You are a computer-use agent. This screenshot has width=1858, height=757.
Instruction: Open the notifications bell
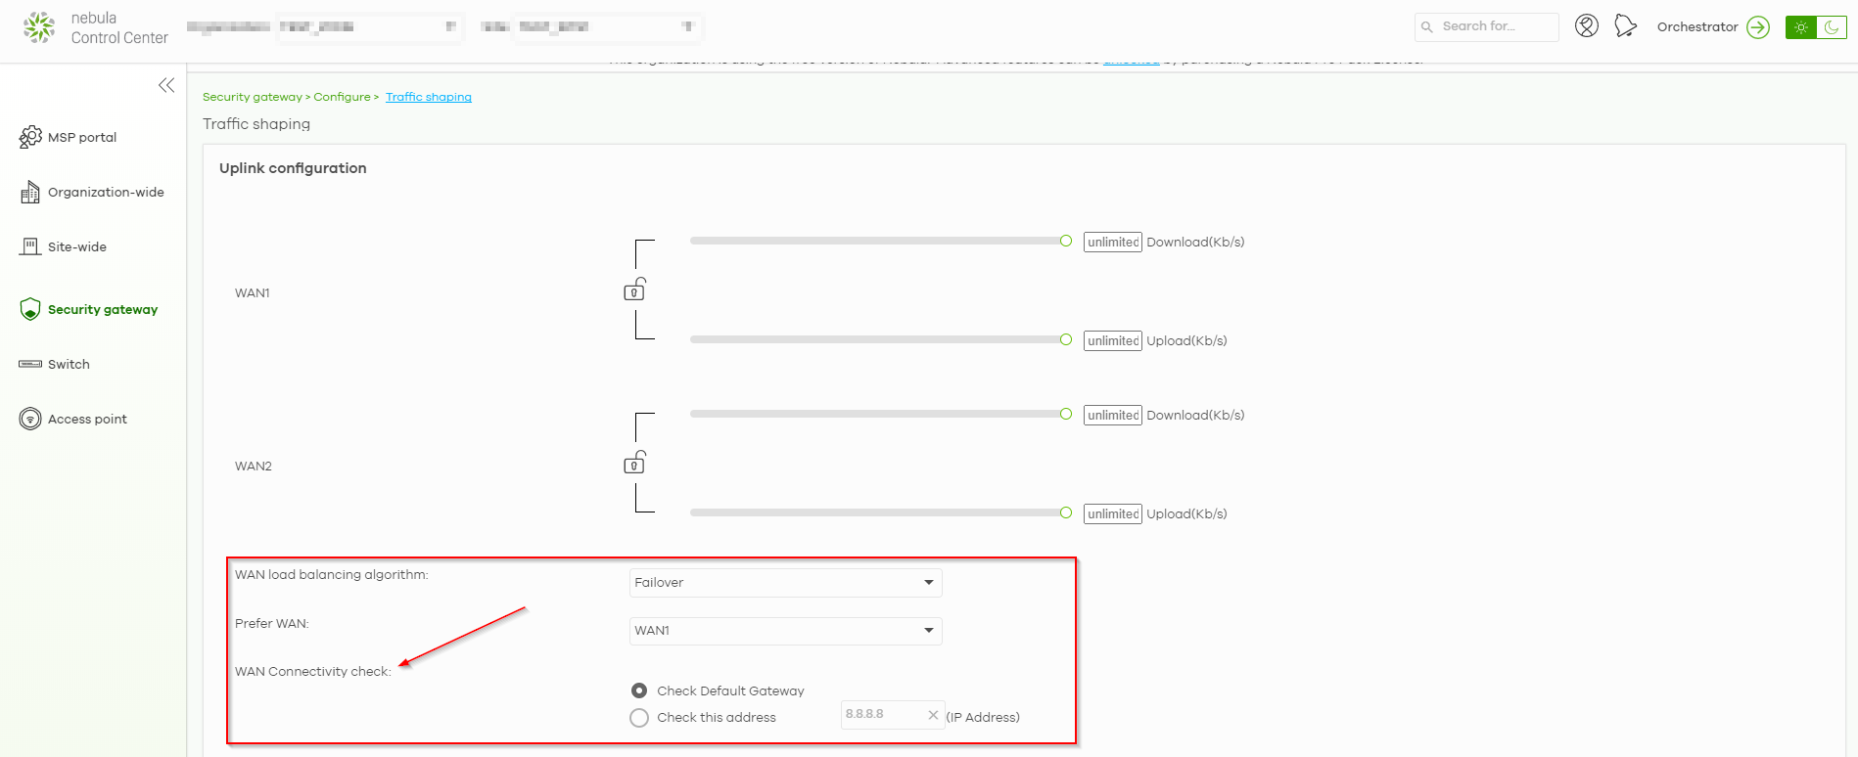coord(1625,26)
